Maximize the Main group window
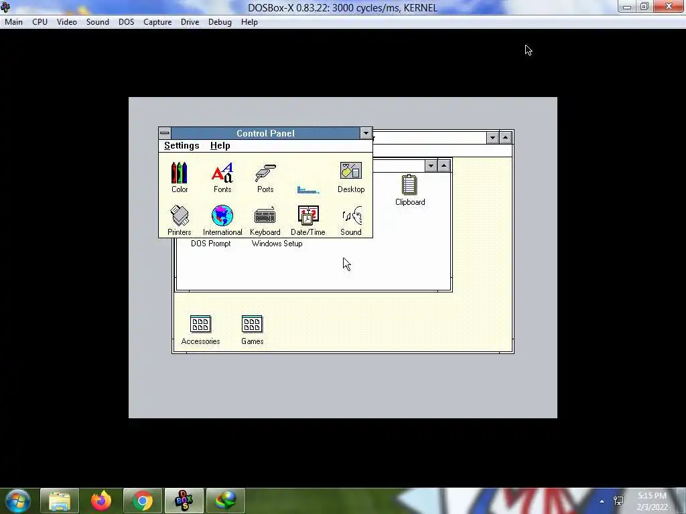This screenshot has height=514, width=686. pos(443,166)
